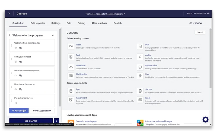
Task: Collapse the Welcome to the program chapter
Action: [x=53, y=35]
